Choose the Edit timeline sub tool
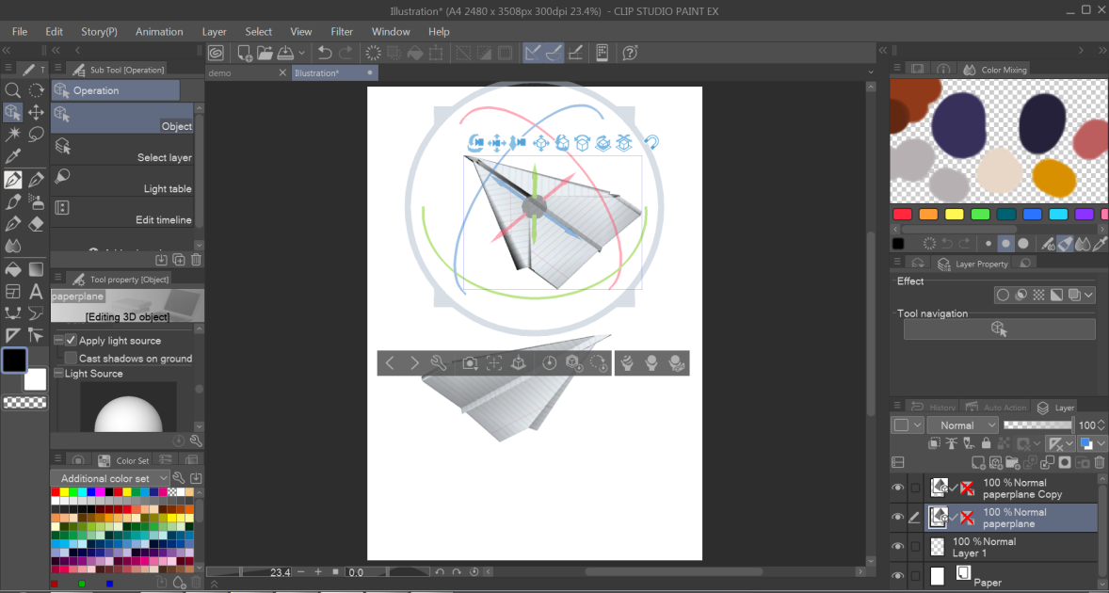The width and height of the screenshot is (1109, 593). [122, 212]
